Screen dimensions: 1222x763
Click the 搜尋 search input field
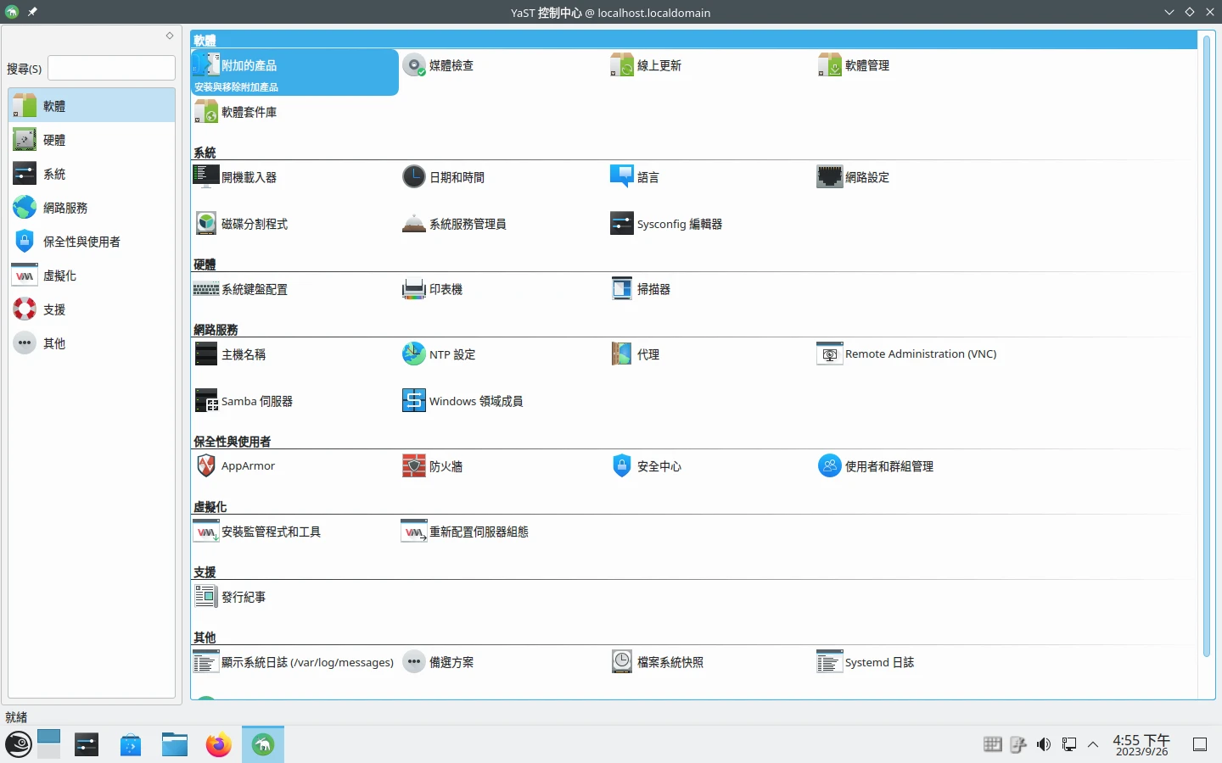coord(111,68)
